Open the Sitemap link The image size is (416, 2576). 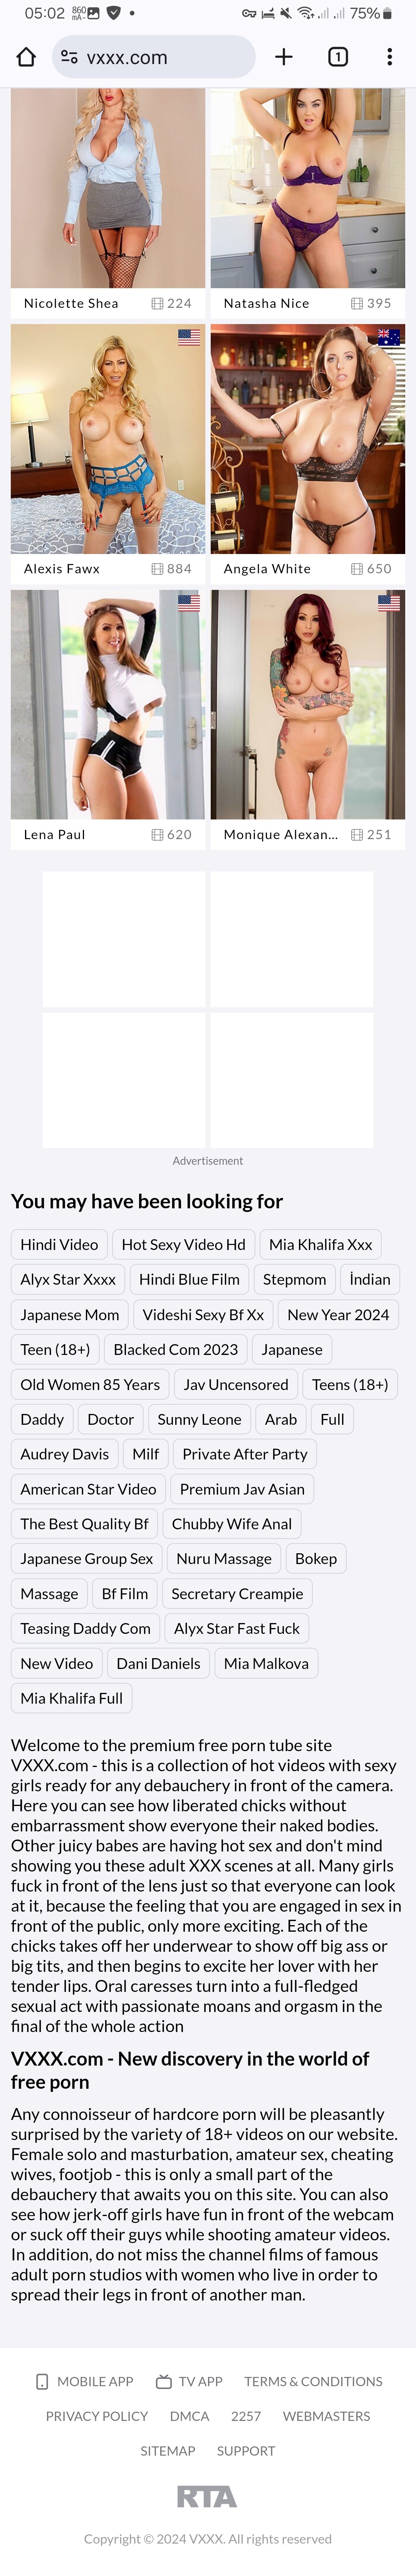(x=168, y=2450)
